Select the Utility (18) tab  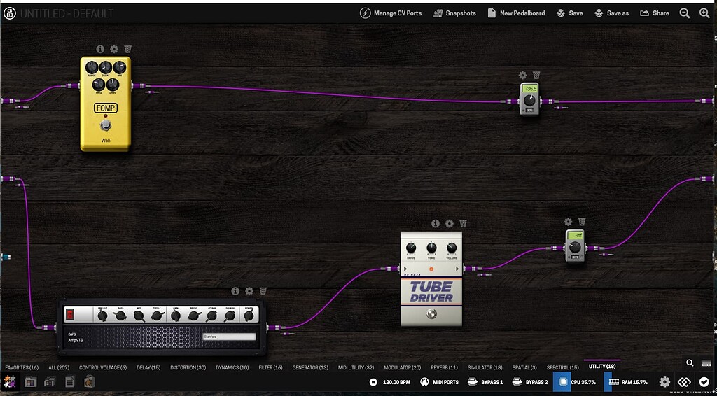602,367
